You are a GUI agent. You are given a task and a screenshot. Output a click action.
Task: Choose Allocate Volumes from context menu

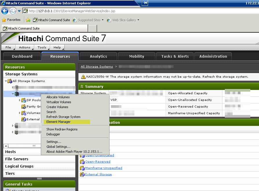click(58, 97)
